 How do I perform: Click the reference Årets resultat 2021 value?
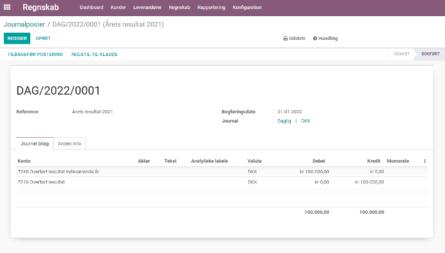(x=92, y=111)
